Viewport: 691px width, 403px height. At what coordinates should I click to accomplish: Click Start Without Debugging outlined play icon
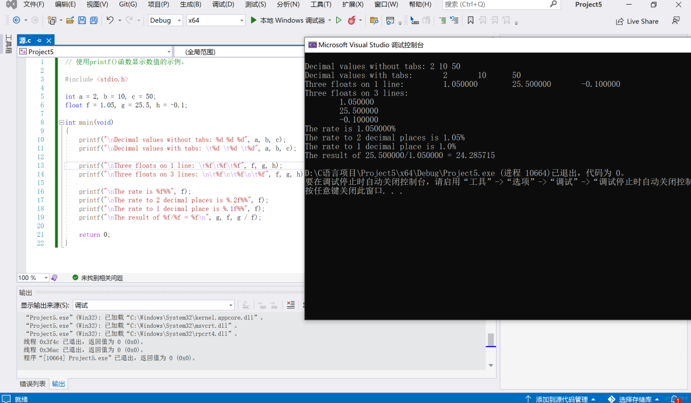(x=338, y=20)
